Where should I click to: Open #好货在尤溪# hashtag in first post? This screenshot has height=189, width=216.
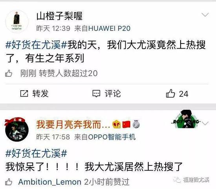click(x=36, y=45)
